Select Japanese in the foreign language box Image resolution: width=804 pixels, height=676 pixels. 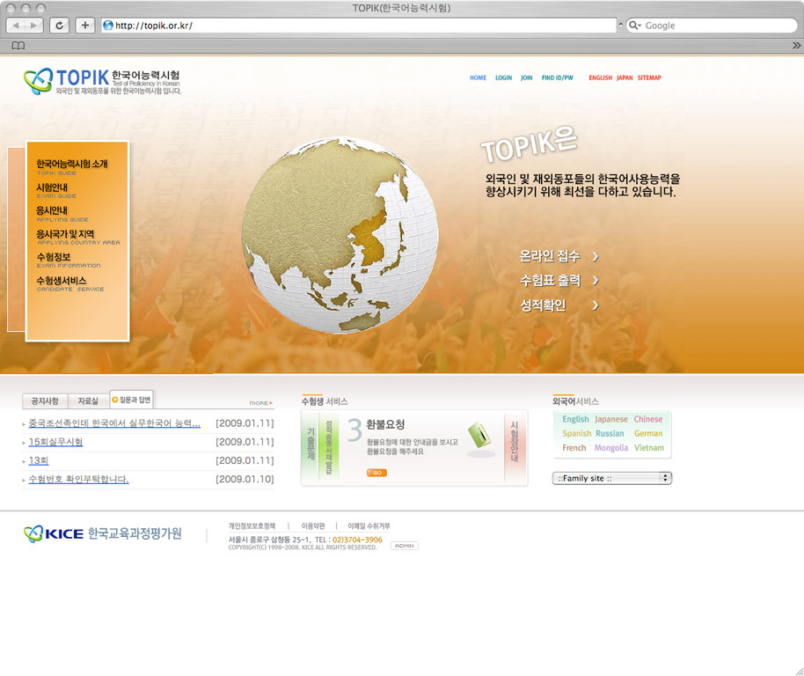(610, 420)
